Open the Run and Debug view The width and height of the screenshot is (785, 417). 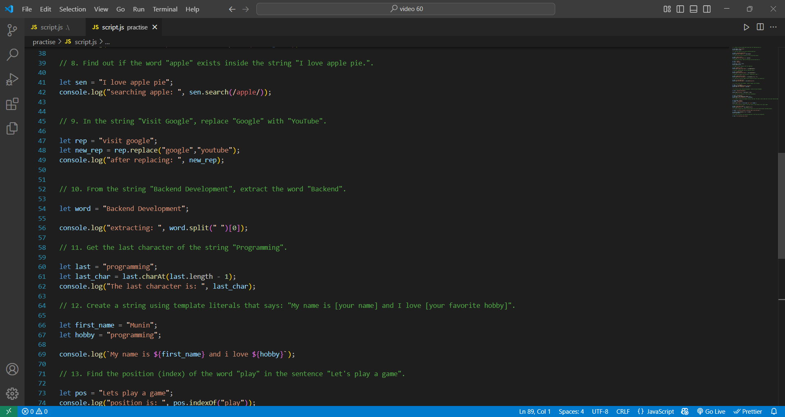tap(12, 79)
